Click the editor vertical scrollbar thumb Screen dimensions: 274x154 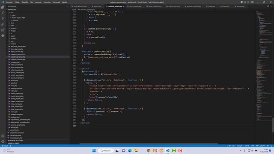pyautogui.click(x=273, y=125)
